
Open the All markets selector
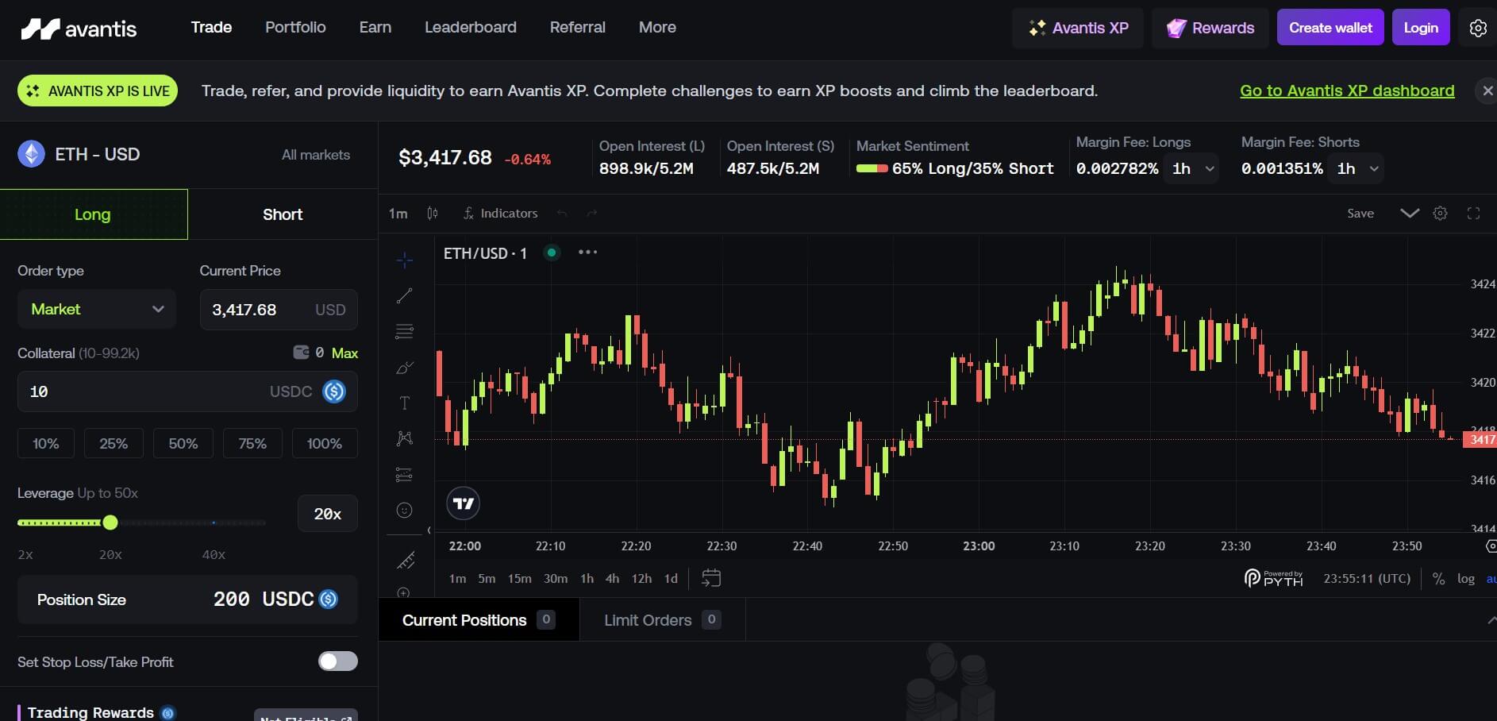[316, 155]
